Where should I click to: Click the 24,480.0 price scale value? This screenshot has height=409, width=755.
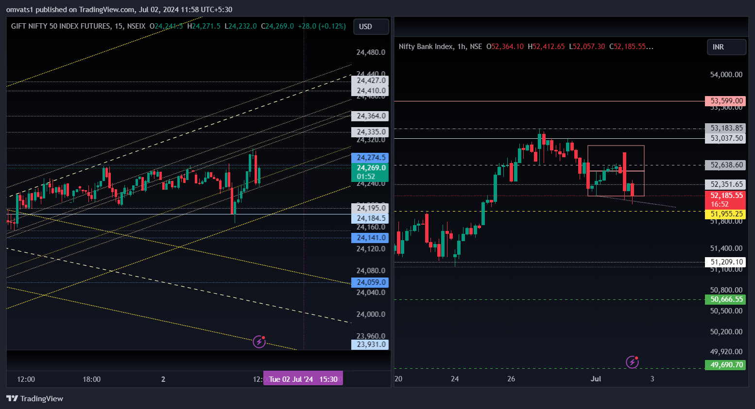pos(371,52)
